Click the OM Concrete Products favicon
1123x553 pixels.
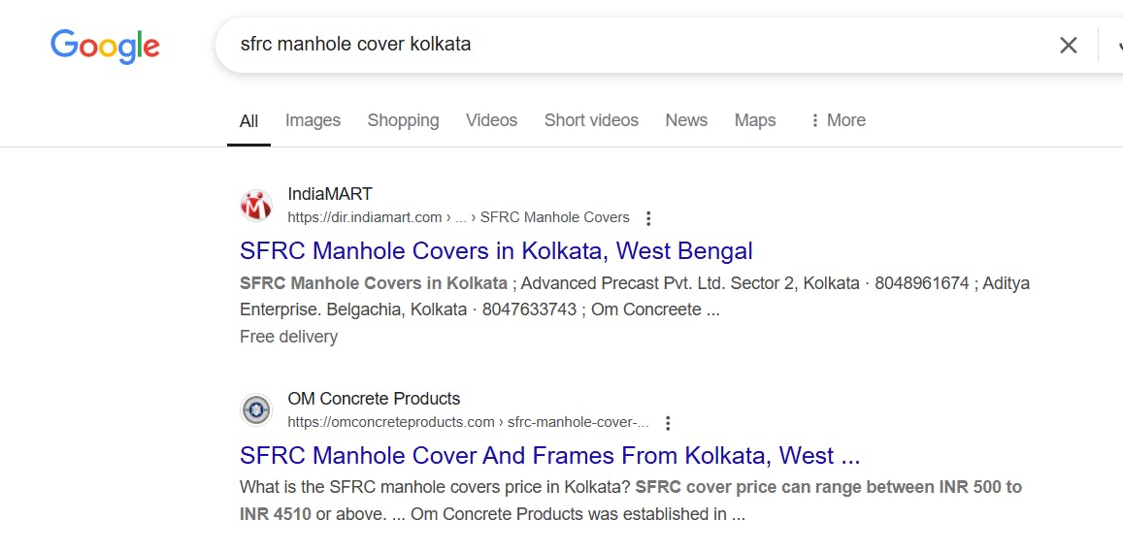click(256, 410)
